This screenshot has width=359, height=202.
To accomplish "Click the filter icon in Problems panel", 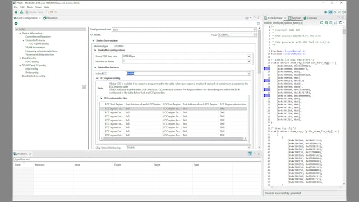I will (250, 154).
